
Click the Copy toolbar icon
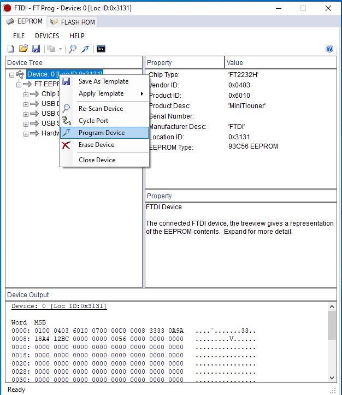tap(51, 49)
